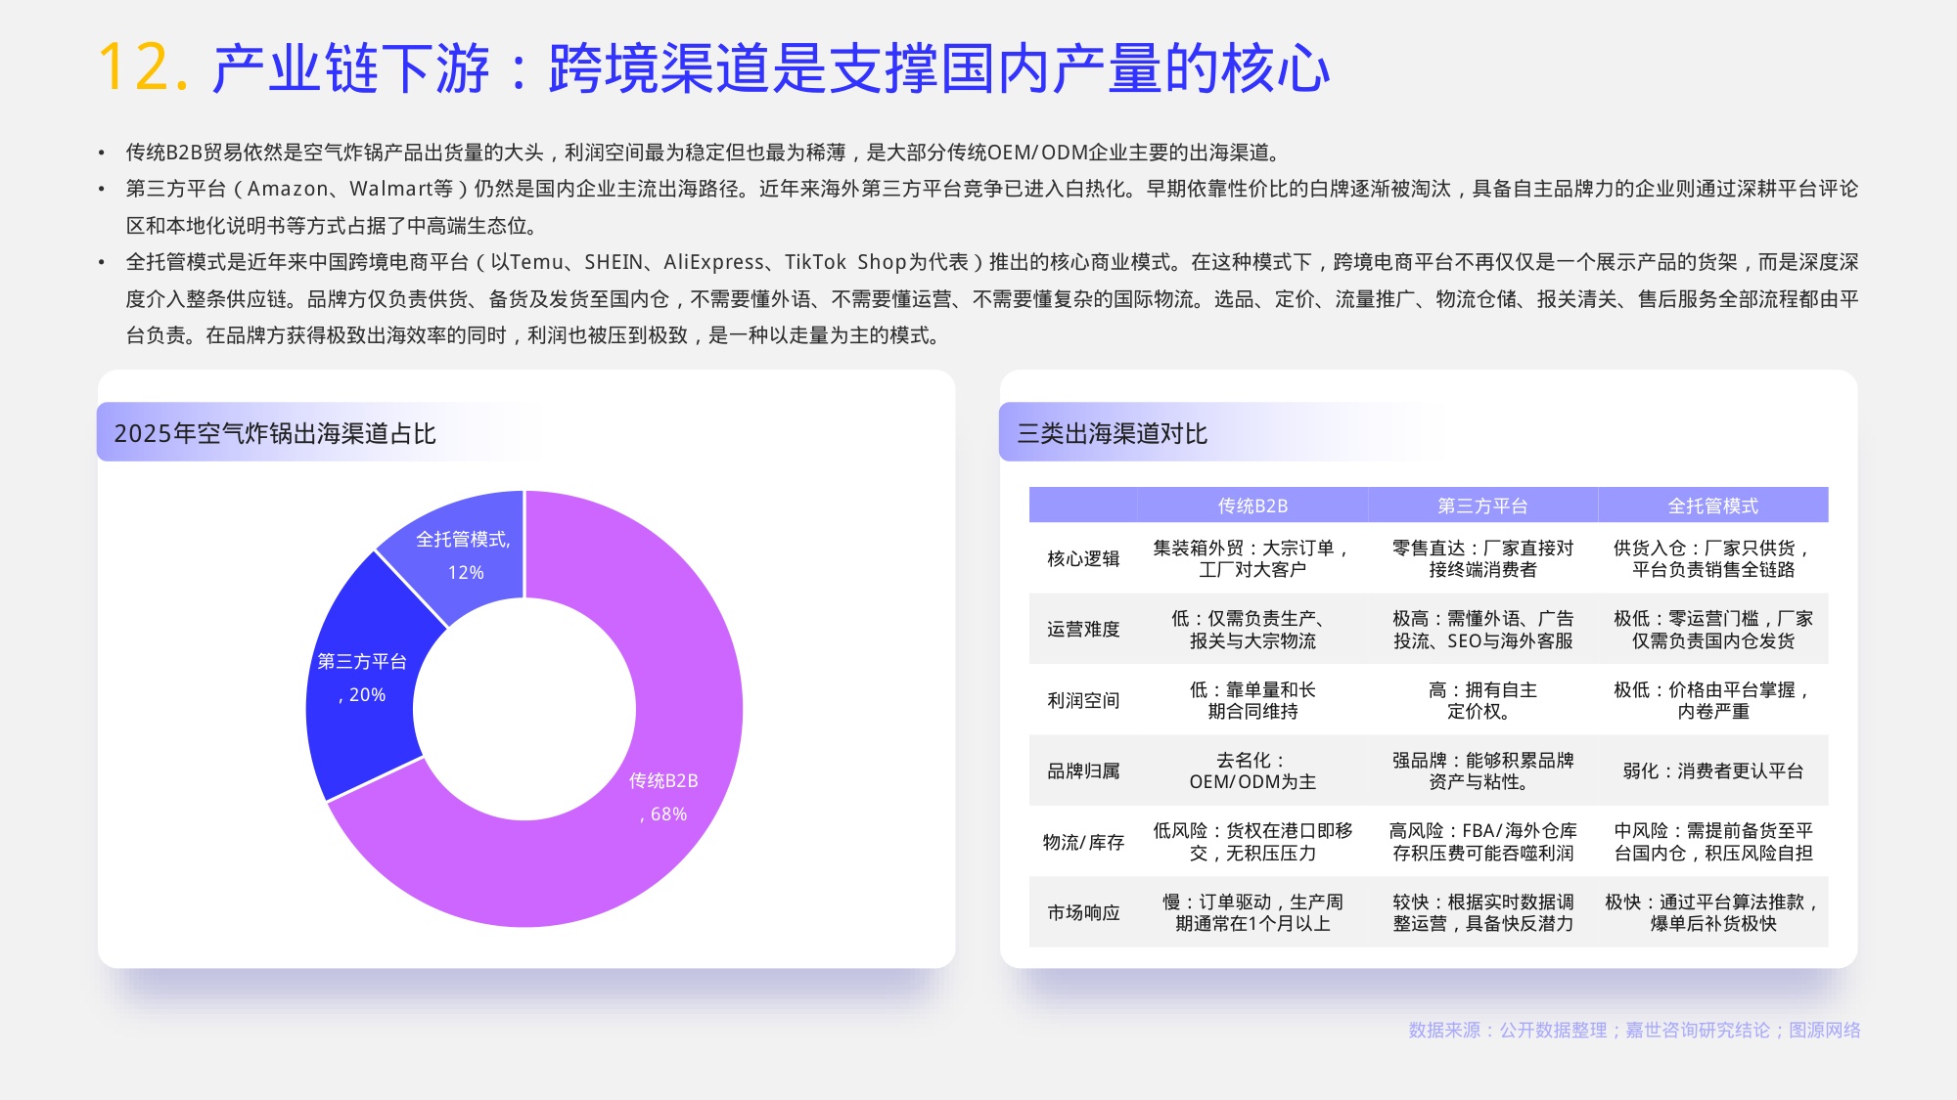Screen dimensions: 1957x1100
Task: Click cell '极低：价格由平台掌握，内卷严重'
Action: click(1713, 700)
